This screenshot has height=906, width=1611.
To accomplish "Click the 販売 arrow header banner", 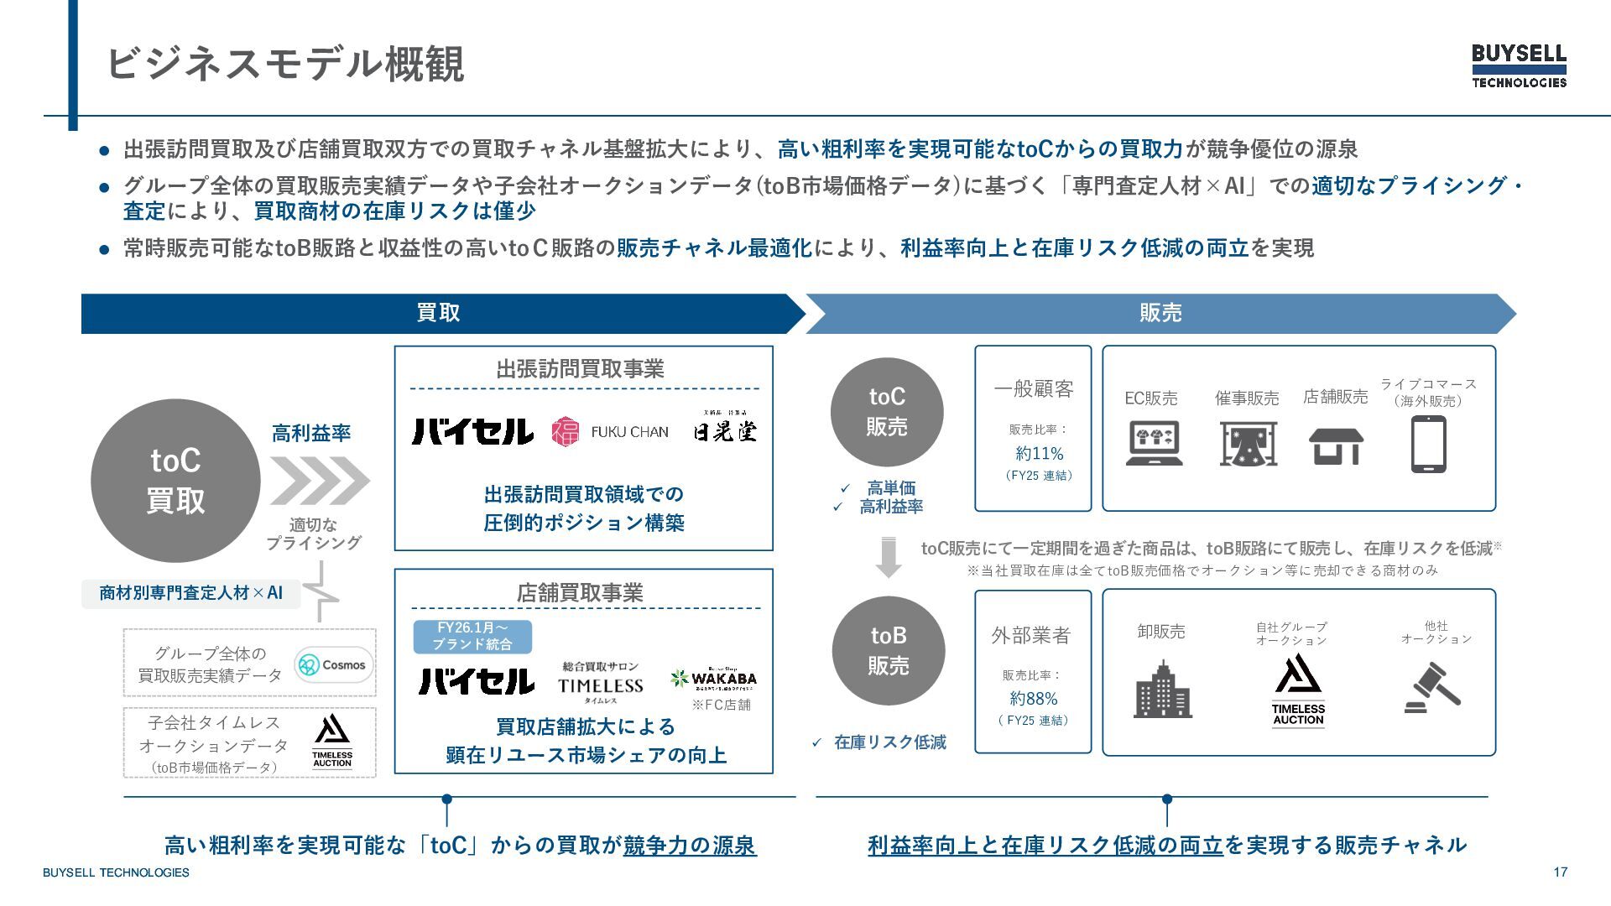I will (1160, 313).
